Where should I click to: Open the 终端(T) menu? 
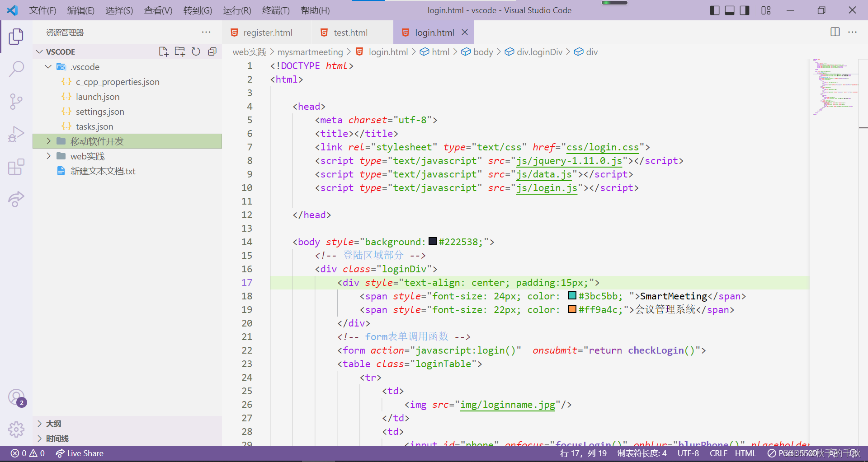tap(276, 10)
